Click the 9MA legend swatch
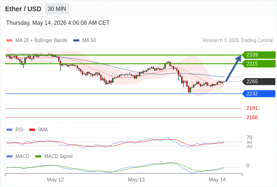Image resolution: width=277 pixels, height=187 pixels. point(32,130)
